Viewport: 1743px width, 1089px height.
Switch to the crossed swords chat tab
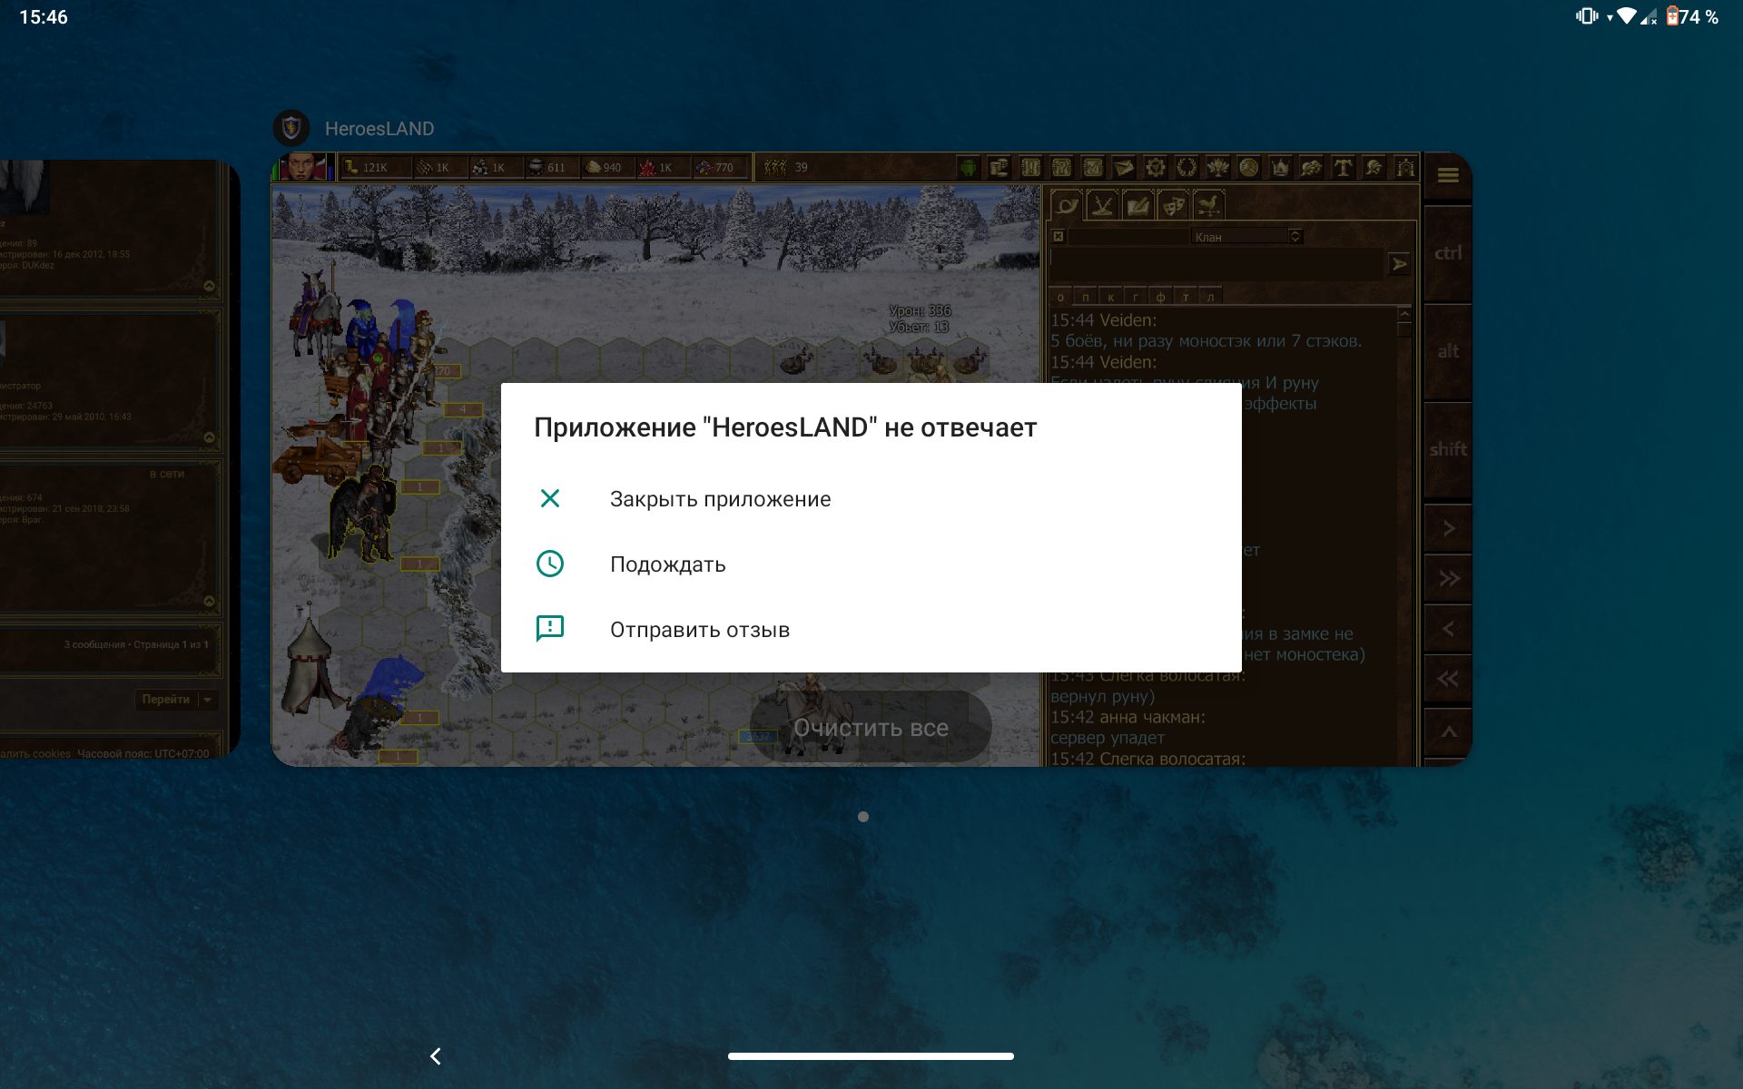(x=1102, y=206)
